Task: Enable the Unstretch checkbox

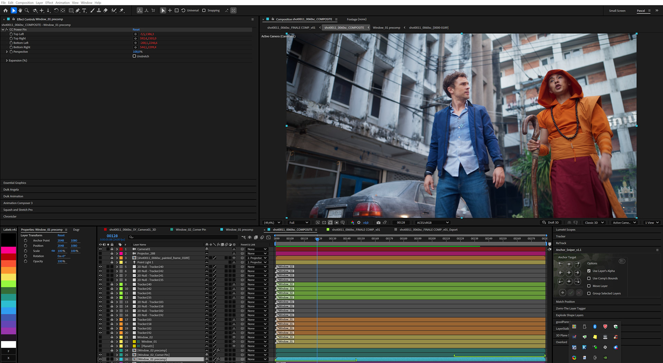Action: [134, 56]
